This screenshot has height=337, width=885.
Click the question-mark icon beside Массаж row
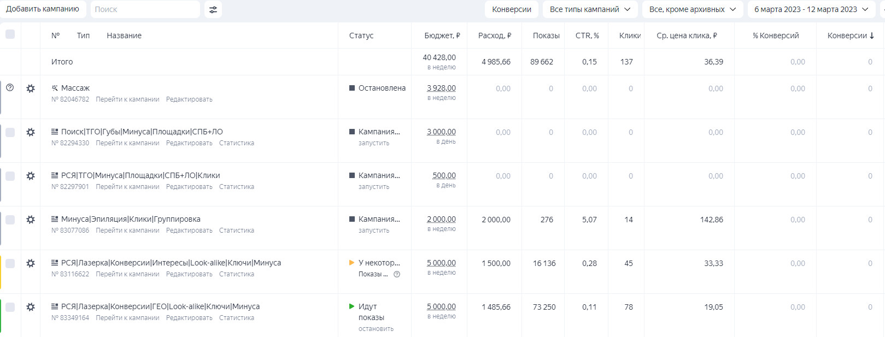coord(10,87)
